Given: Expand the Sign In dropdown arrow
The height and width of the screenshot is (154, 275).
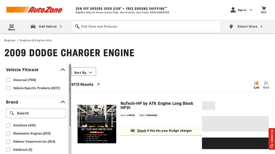Looking at the screenshot, I should point(251,10).
